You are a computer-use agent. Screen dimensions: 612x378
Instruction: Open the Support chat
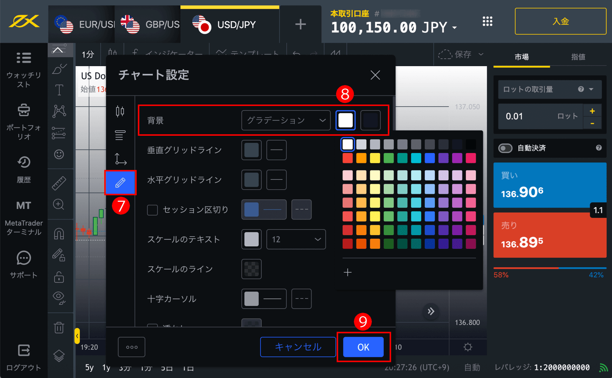pyautogui.click(x=24, y=264)
